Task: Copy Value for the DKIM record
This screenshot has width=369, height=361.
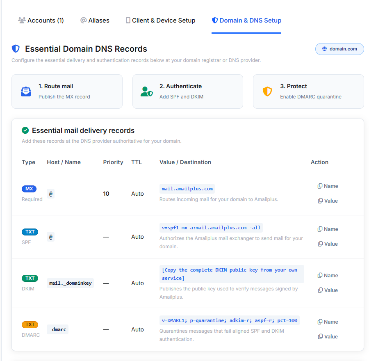Action: pyautogui.click(x=328, y=290)
